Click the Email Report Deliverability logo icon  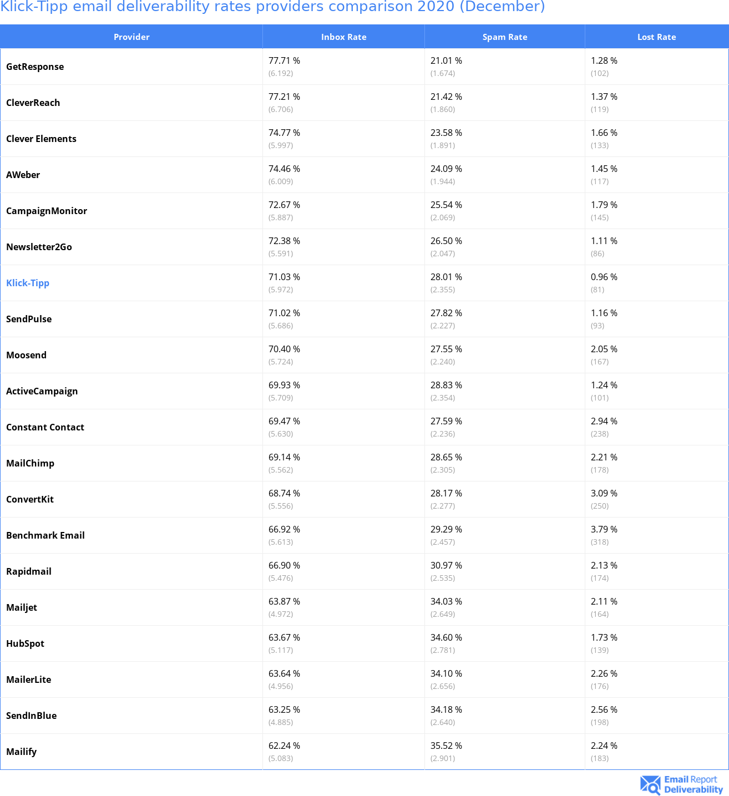click(x=650, y=785)
